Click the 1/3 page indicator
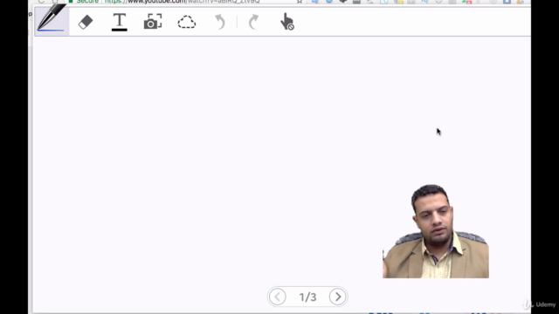Viewport: 559px width, 314px height. [307, 297]
